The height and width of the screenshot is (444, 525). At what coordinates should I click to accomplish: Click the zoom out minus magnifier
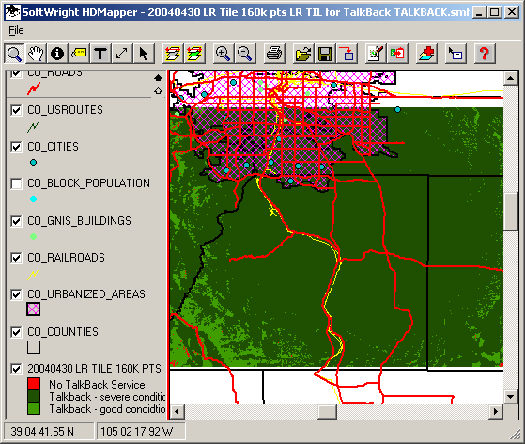pos(245,54)
